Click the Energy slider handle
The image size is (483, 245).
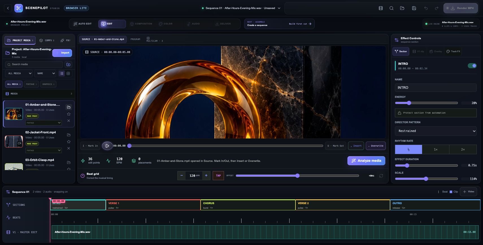point(409,103)
